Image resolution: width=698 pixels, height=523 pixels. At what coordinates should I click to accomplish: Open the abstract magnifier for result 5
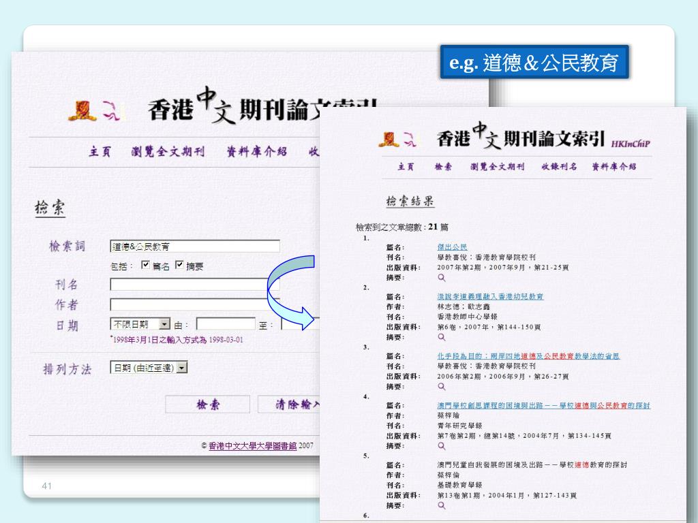pos(442,505)
